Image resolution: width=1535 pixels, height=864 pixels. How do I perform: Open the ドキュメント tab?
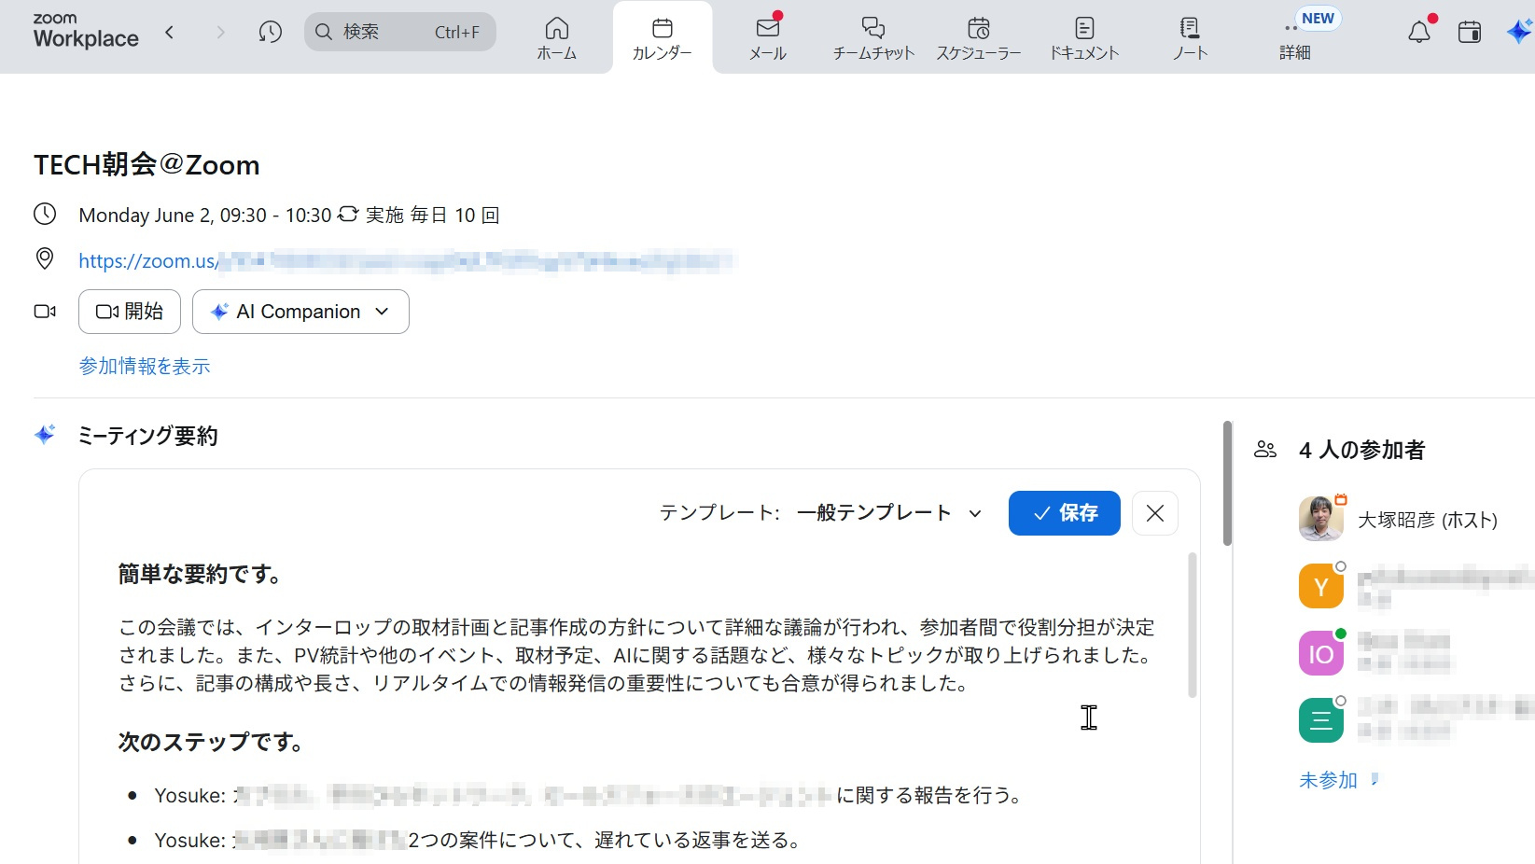(x=1084, y=38)
